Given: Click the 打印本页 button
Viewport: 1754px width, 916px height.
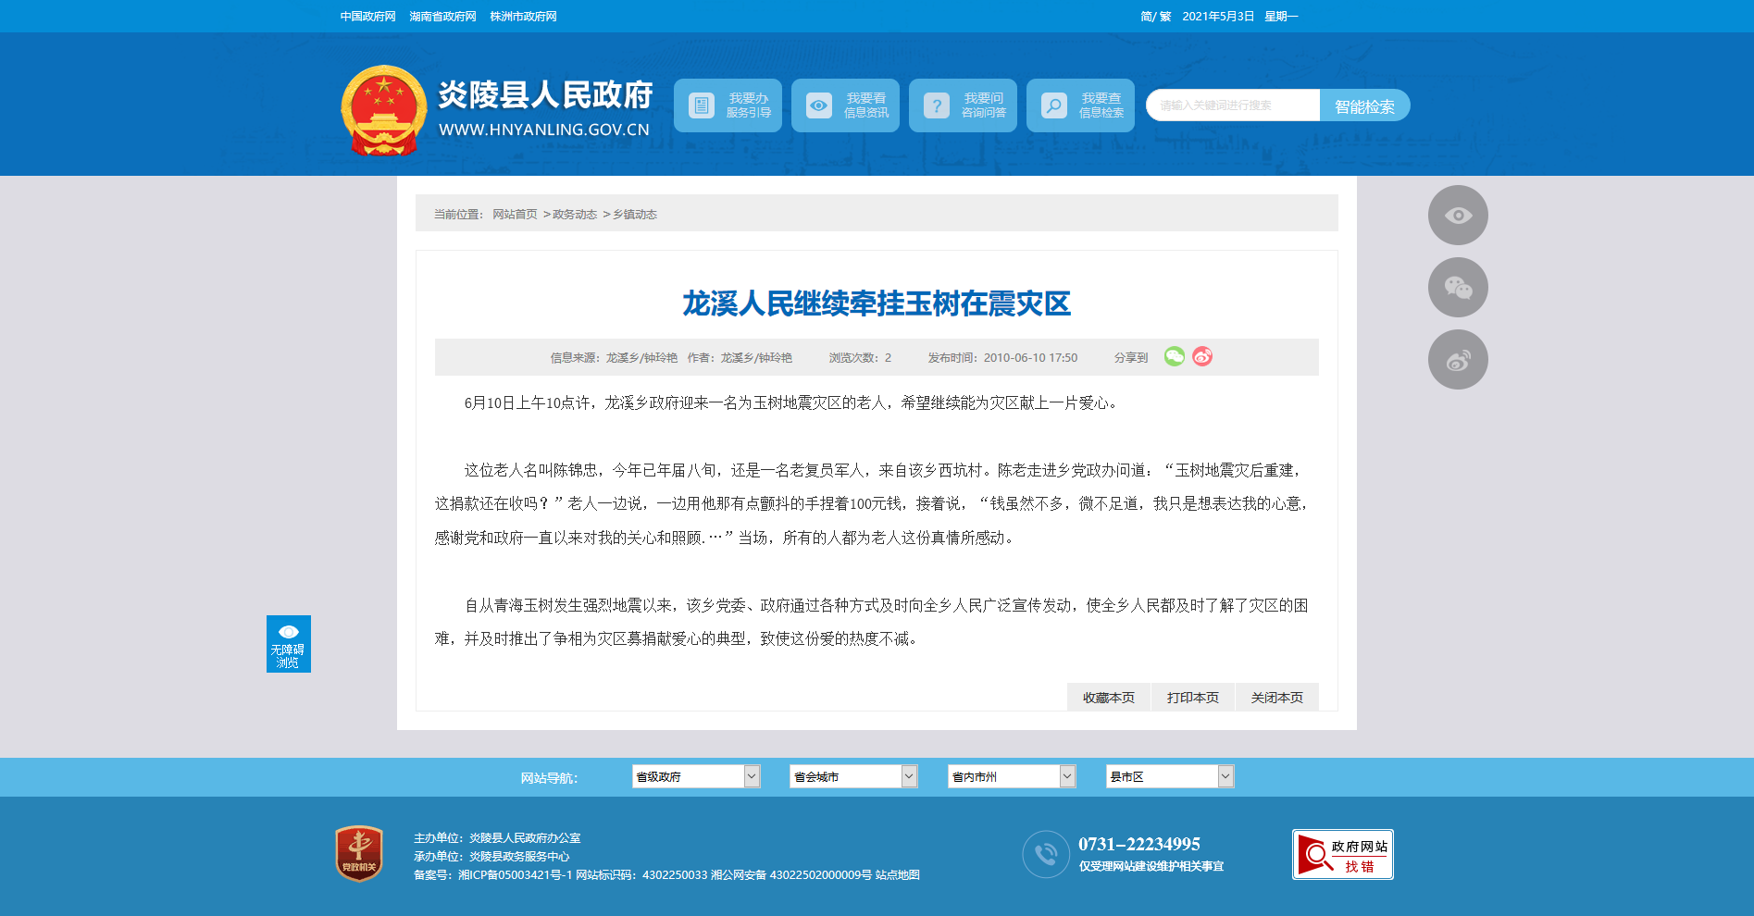Looking at the screenshot, I should [1193, 698].
